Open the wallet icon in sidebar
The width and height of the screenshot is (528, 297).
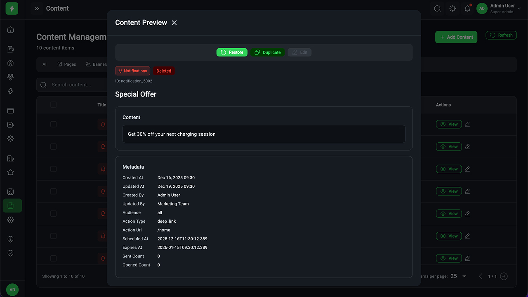[x=11, y=125]
